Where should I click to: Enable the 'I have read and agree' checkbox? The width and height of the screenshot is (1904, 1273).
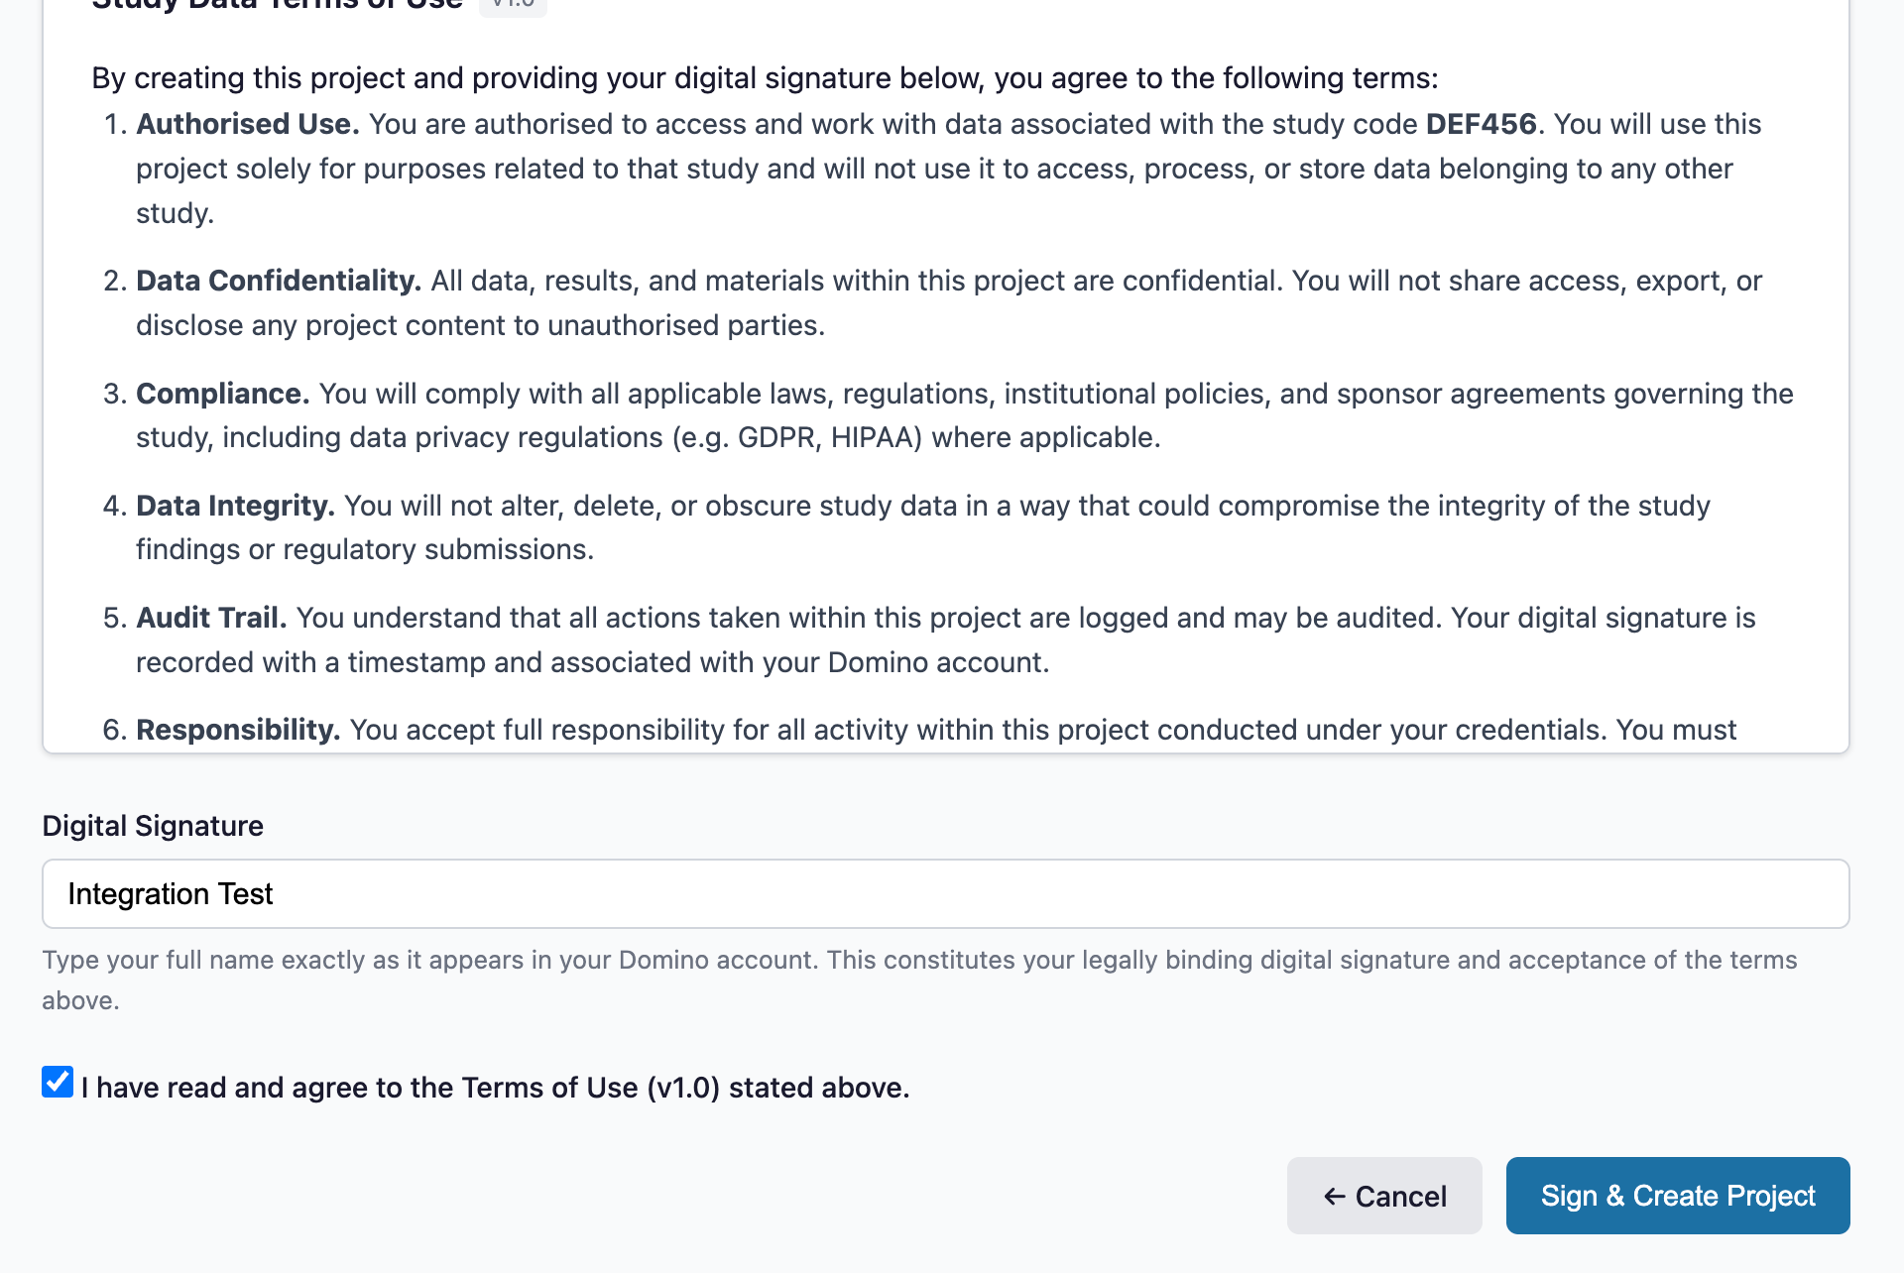point(58,1083)
